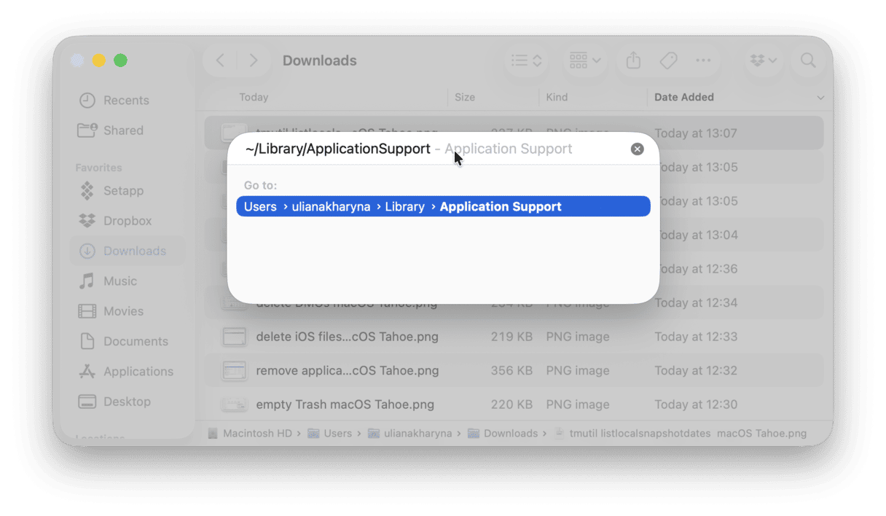The height and width of the screenshot is (516, 886).
Task: Open the Tags icon in the toolbar
Action: tap(667, 60)
